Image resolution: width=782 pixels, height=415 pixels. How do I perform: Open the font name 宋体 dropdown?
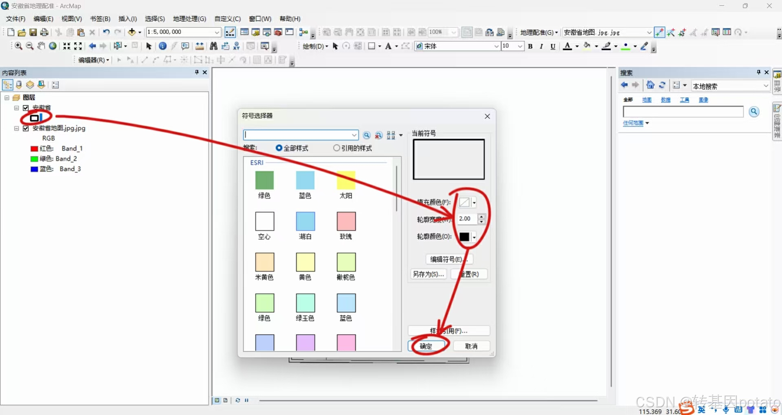point(496,46)
